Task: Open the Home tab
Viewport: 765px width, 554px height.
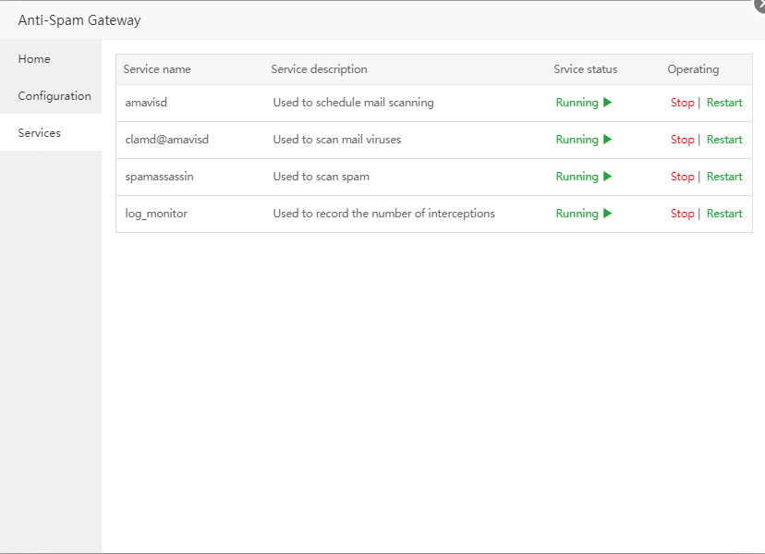Action: [x=34, y=59]
